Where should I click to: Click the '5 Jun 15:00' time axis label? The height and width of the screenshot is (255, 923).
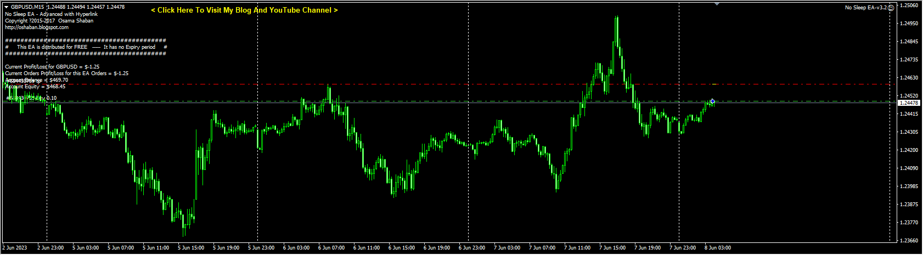(191, 248)
